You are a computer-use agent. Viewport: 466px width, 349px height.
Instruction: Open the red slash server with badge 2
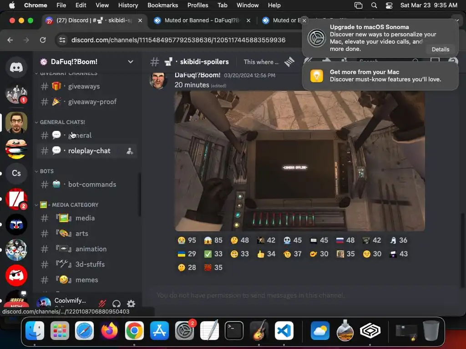tap(16, 199)
